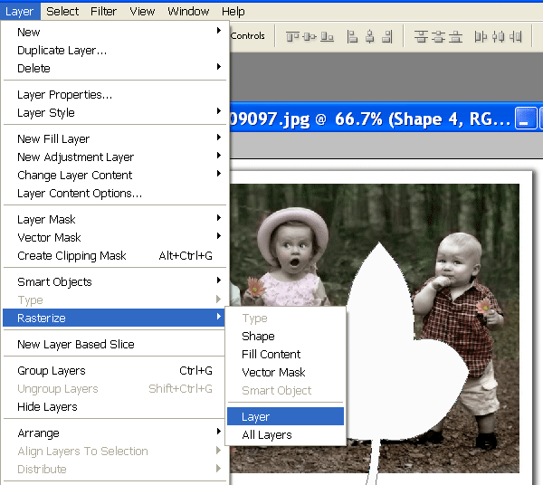Image resolution: width=543 pixels, height=485 pixels.
Task: Choose Duplicate Layer… from the menu
Action: pyautogui.click(x=114, y=50)
